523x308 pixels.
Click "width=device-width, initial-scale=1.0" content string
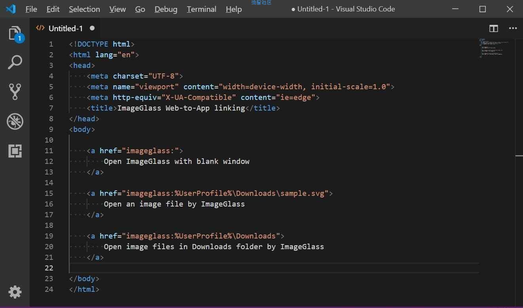tap(304, 86)
